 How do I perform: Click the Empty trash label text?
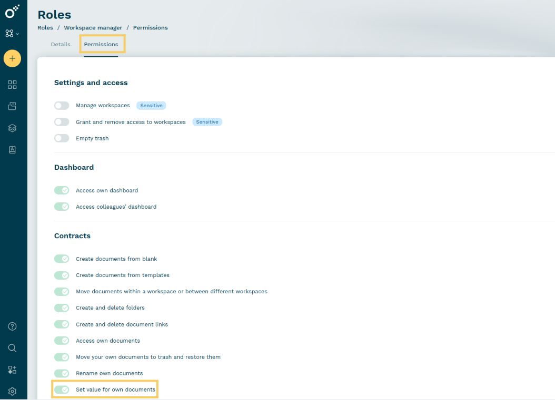pyautogui.click(x=92, y=139)
